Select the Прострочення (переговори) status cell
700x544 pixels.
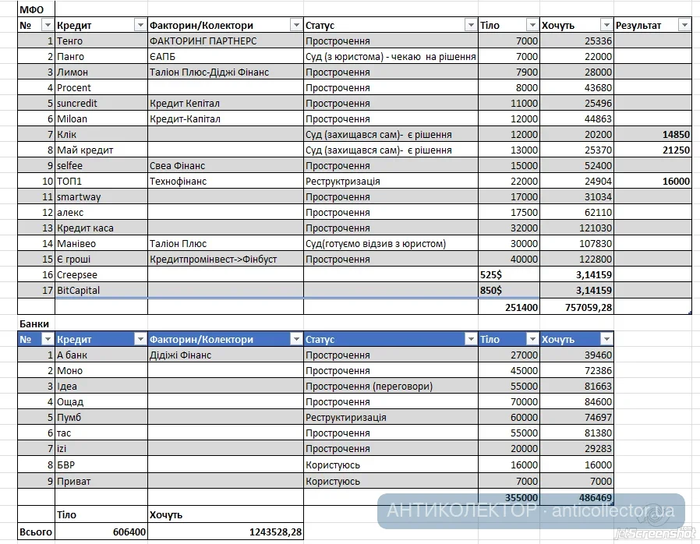click(391, 386)
